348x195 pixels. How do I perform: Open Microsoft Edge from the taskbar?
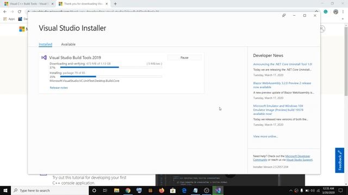pos(184,190)
